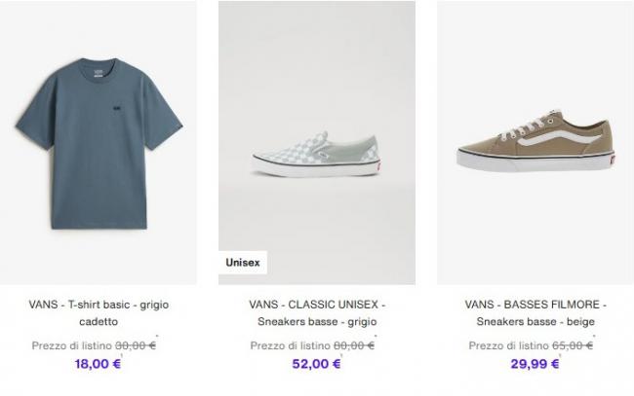Viewport: 634px width, 396px height.
Task: Click the slip-on's crossed-out list price
Action: (x=354, y=345)
